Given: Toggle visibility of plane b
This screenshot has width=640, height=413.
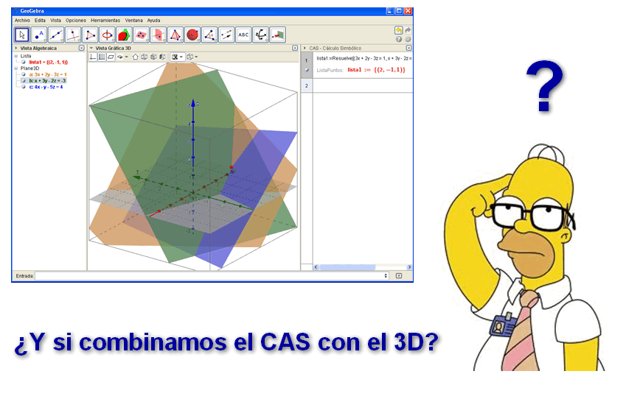Looking at the screenshot, I should pyautogui.click(x=24, y=81).
